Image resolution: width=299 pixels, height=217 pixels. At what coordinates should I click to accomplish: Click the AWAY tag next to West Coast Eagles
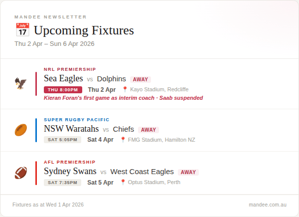coord(188,172)
